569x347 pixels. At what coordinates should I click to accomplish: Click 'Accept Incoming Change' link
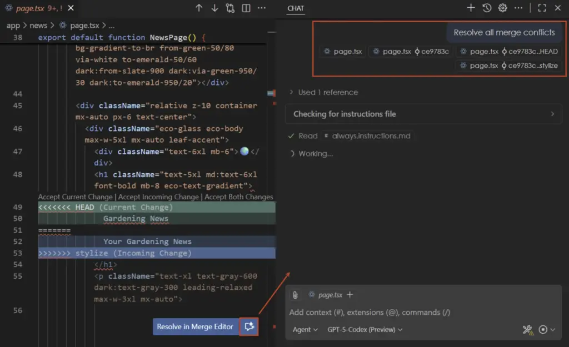click(158, 197)
